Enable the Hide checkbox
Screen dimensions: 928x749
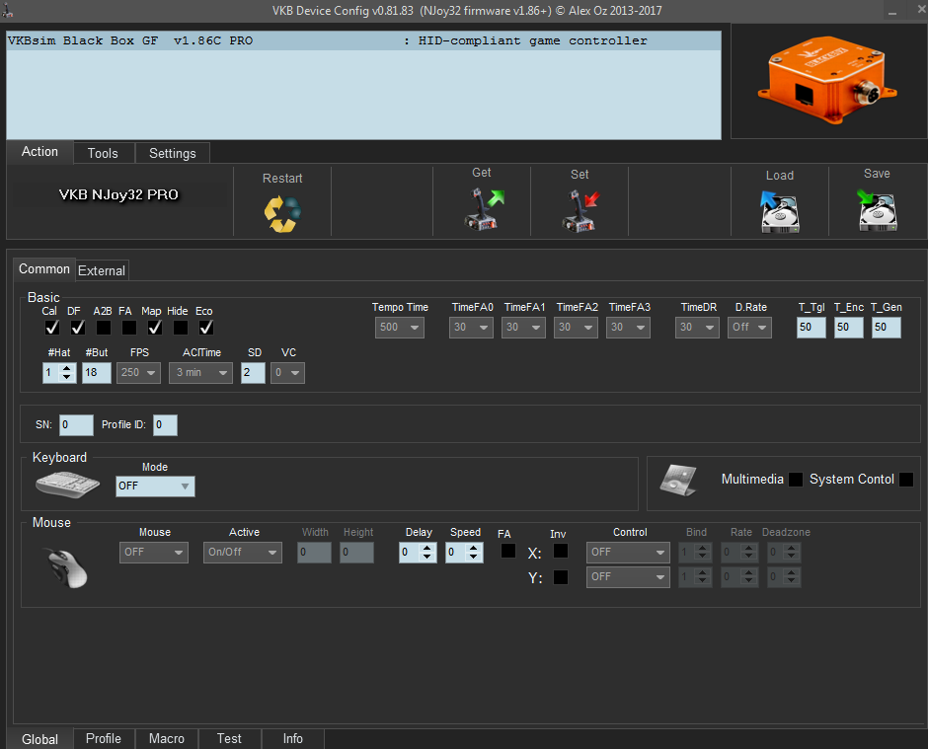(x=181, y=328)
